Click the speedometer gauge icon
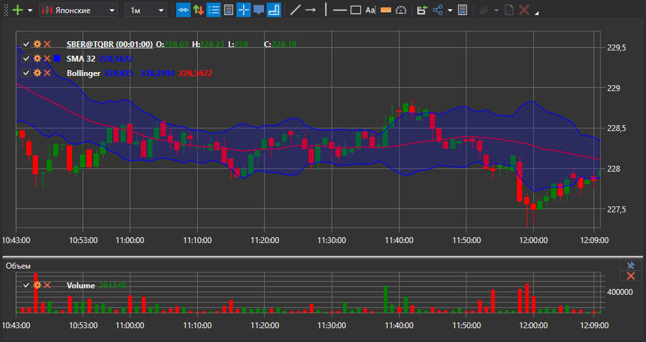The height and width of the screenshot is (342, 646). pyautogui.click(x=401, y=10)
